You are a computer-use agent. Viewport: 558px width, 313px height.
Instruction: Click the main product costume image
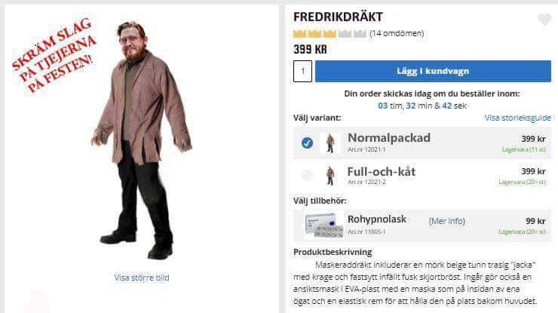click(x=143, y=140)
